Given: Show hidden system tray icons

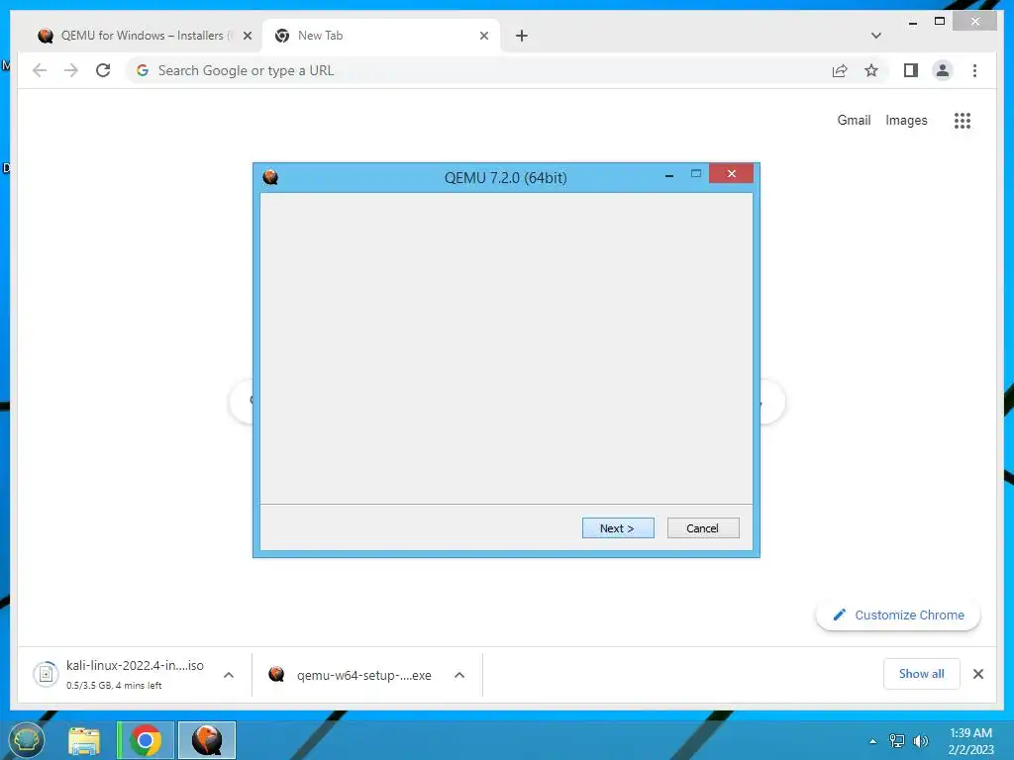Looking at the screenshot, I should (873, 741).
